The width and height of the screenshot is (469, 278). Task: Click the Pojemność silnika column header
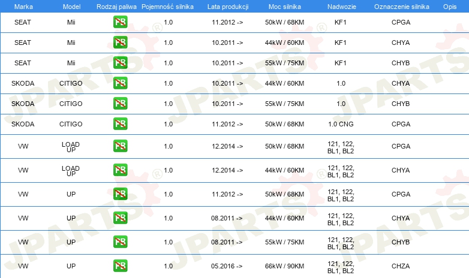(167, 7)
